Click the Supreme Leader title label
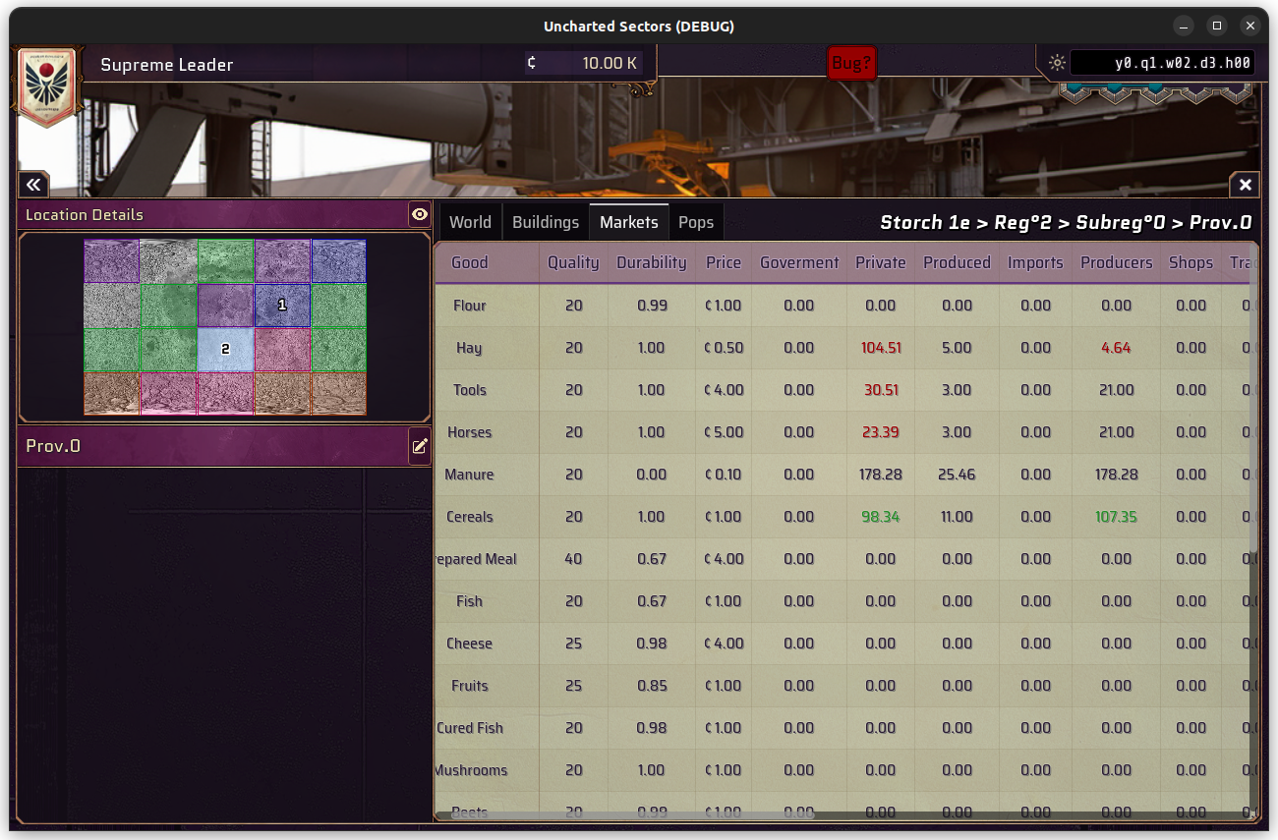Viewport: 1278px width, 840px height. [167, 65]
